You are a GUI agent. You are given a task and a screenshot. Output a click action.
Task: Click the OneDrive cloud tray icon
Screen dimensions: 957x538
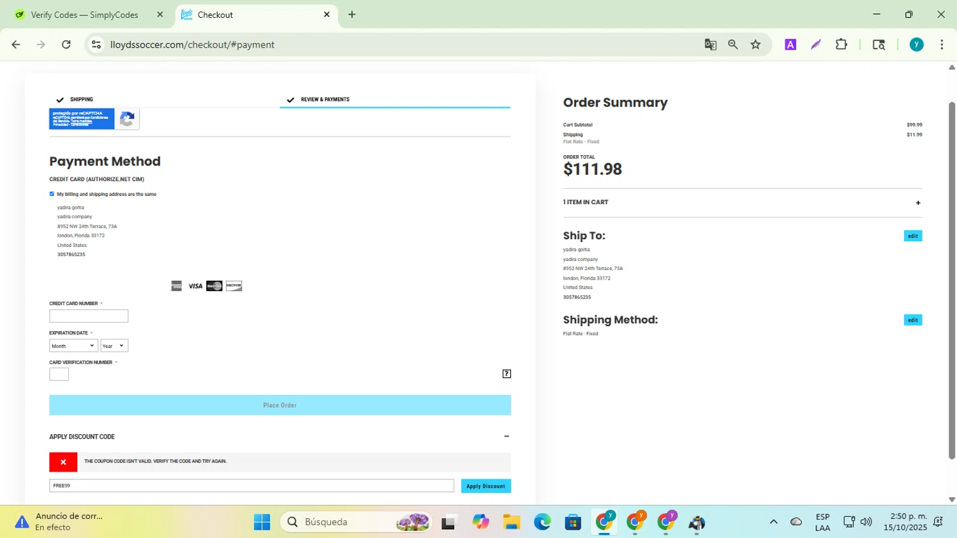point(796,522)
